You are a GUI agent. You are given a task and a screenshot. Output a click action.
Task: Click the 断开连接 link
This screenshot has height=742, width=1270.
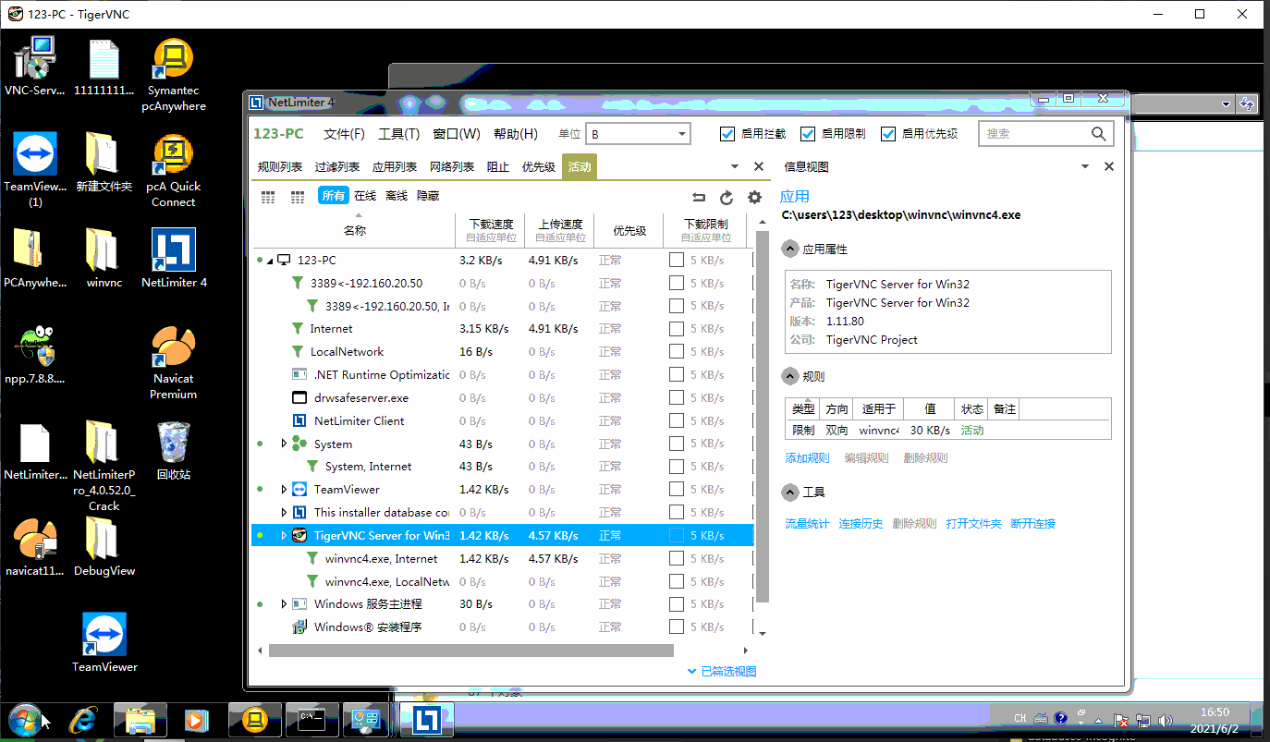point(1032,524)
